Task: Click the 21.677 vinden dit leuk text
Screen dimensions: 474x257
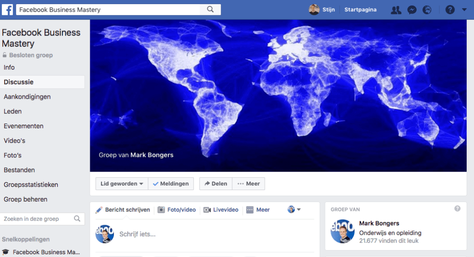Action: [389, 241]
